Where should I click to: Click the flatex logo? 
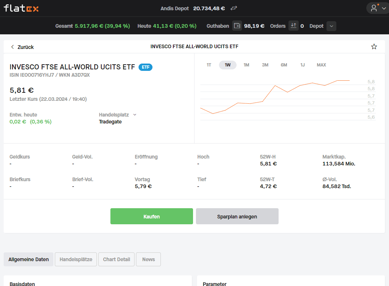(21, 8)
